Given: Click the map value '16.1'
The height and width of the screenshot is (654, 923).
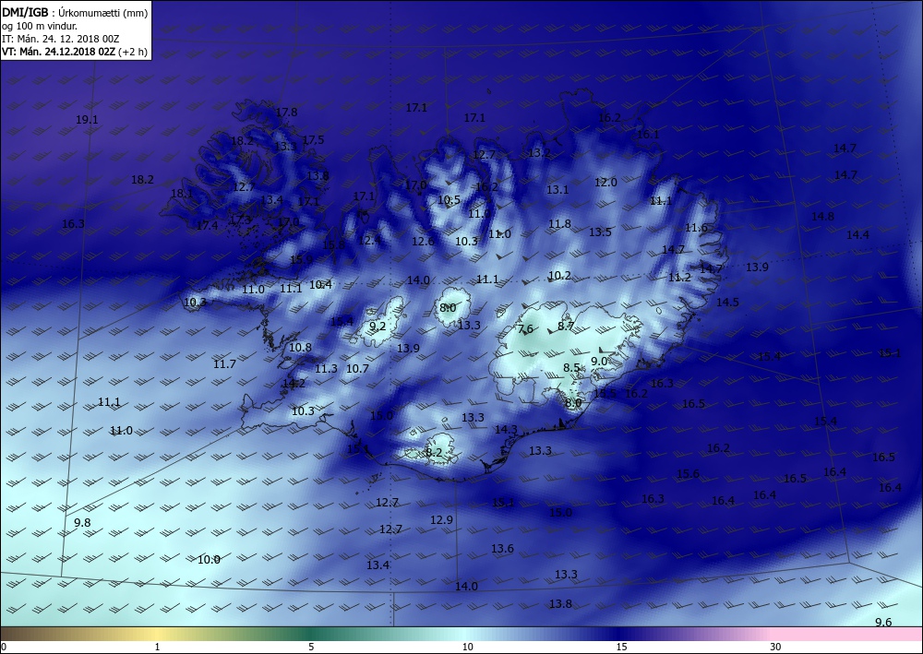Looking at the screenshot, I should click(648, 134).
